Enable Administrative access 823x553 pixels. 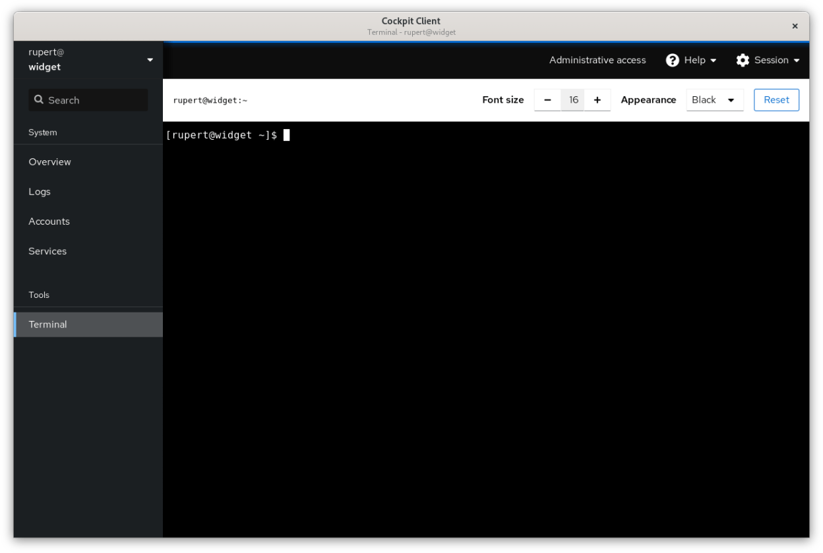click(597, 60)
